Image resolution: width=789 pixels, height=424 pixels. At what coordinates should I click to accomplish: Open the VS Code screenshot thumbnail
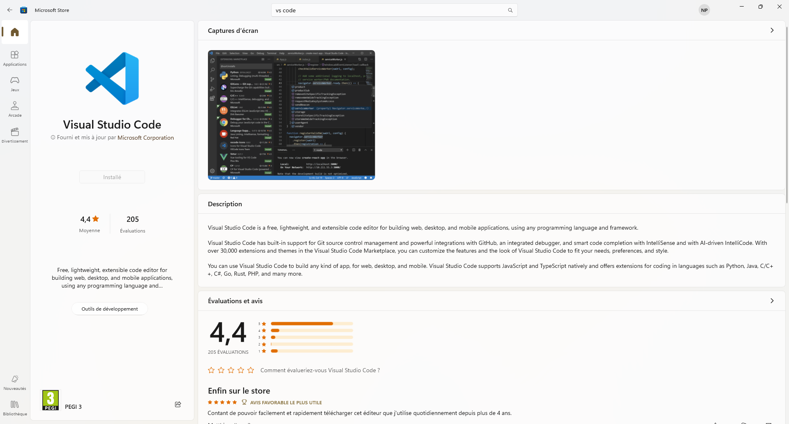[291, 115]
